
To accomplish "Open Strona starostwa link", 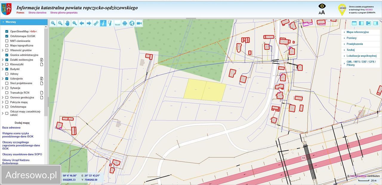I will tap(37, 13).
